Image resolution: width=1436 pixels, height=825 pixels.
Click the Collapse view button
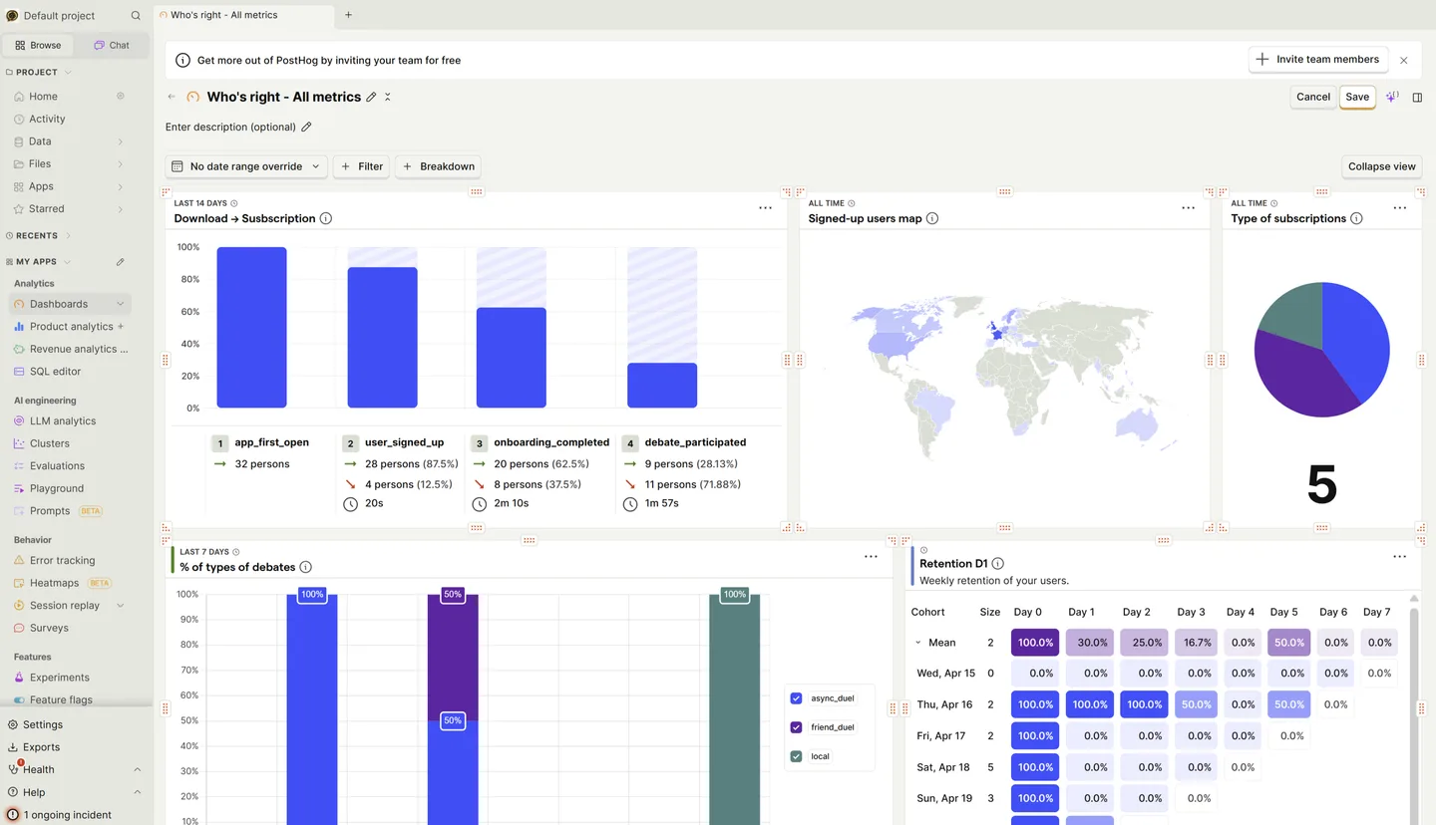tap(1382, 166)
